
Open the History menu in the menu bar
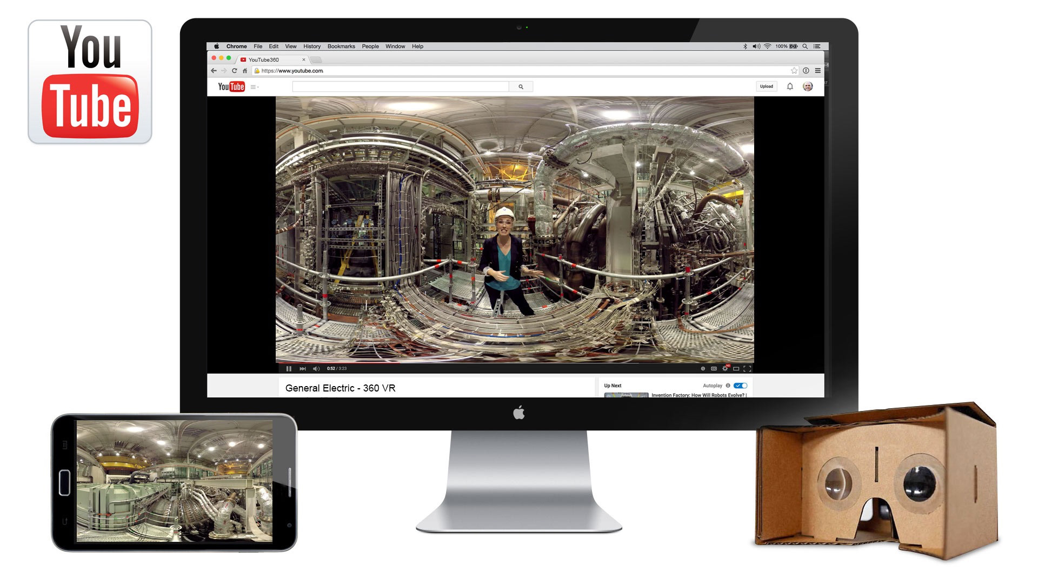click(x=312, y=47)
